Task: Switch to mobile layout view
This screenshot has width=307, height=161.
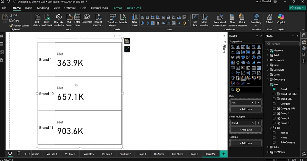Action: (19, 154)
